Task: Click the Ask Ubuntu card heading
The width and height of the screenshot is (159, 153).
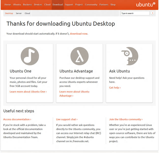Action: point(120,71)
